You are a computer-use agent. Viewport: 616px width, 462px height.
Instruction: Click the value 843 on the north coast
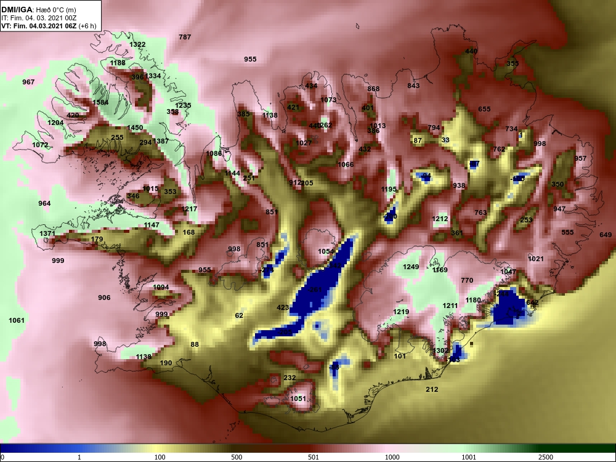click(413, 85)
